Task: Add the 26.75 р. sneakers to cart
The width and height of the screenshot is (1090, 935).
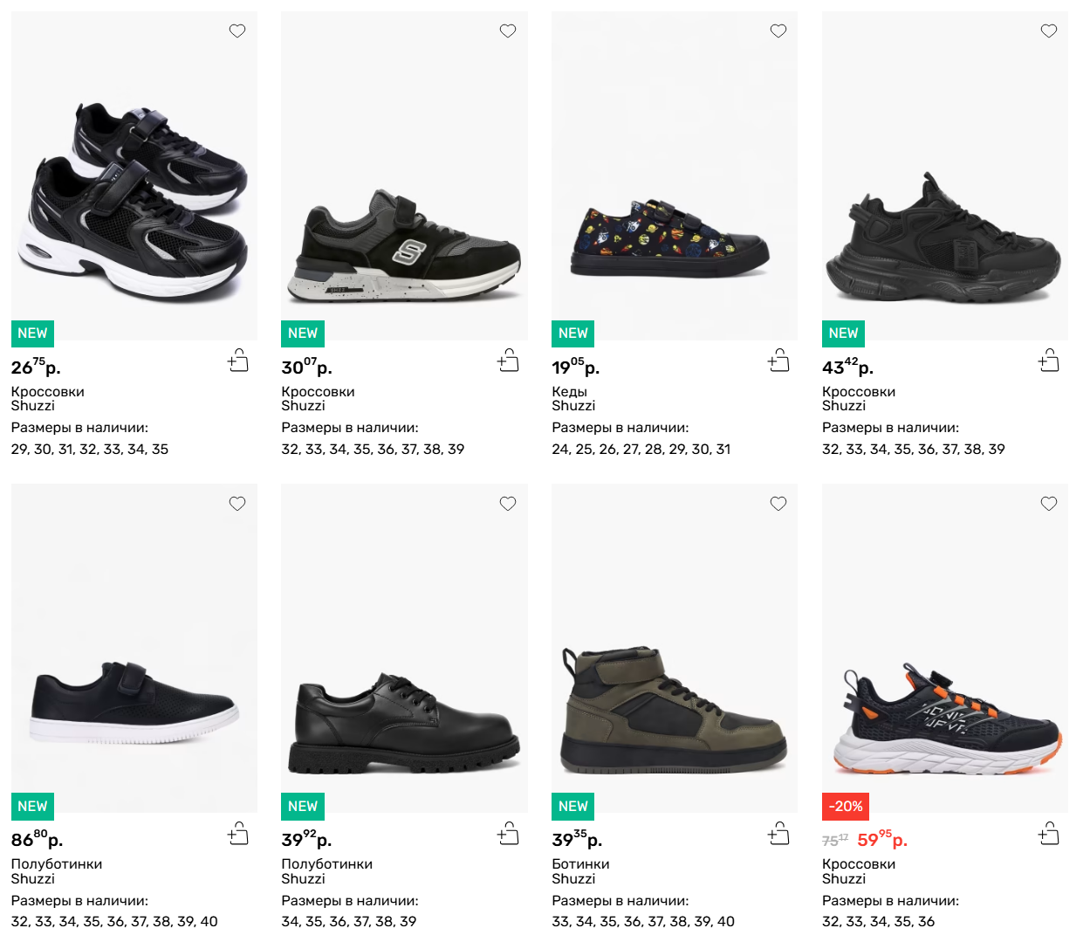Action: pyautogui.click(x=238, y=361)
